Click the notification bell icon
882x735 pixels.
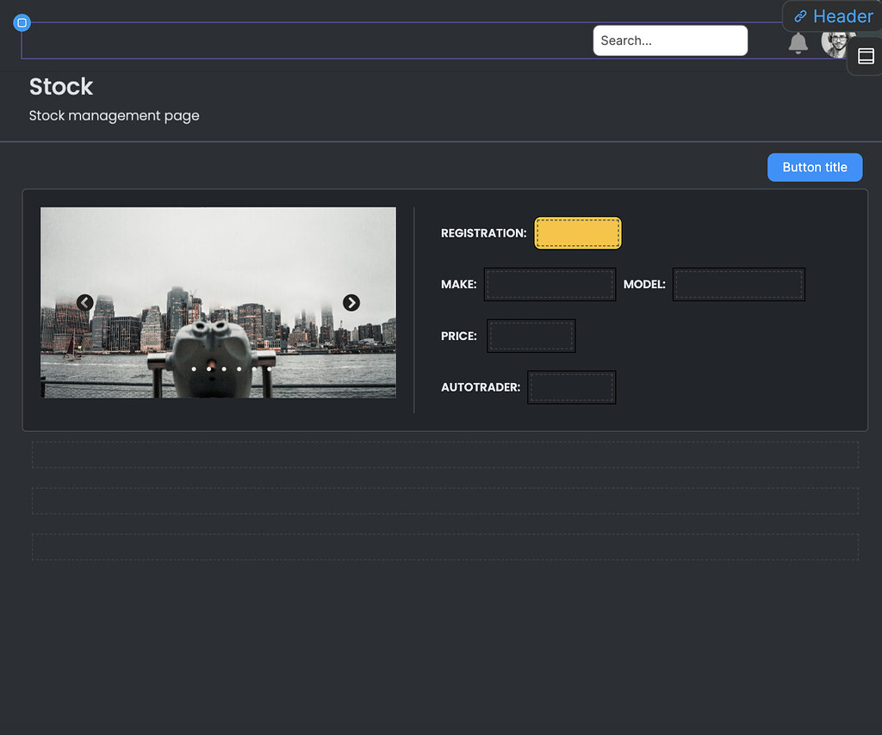[x=798, y=43]
